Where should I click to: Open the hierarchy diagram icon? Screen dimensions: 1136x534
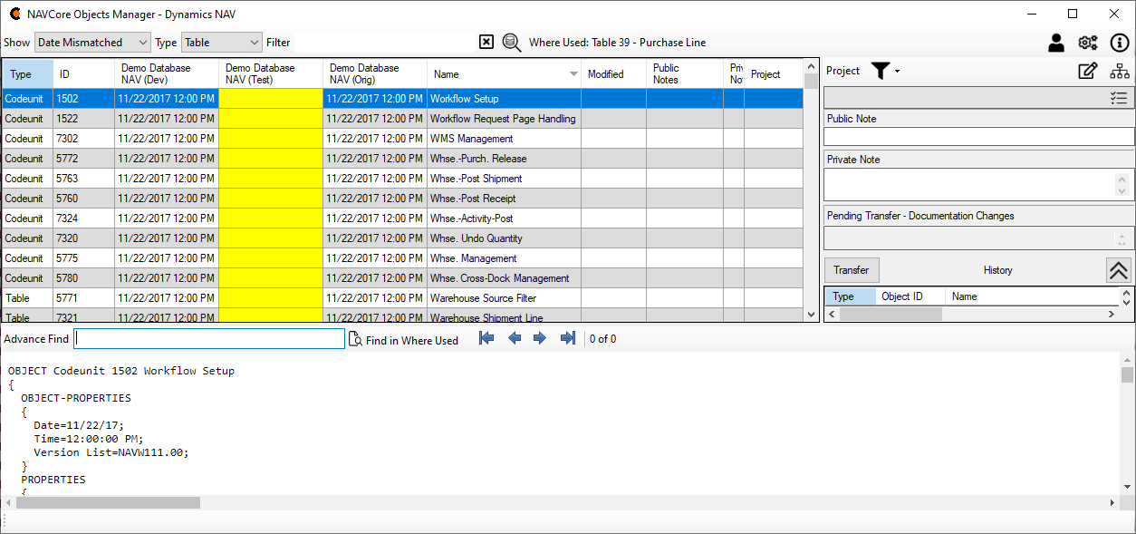1120,71
